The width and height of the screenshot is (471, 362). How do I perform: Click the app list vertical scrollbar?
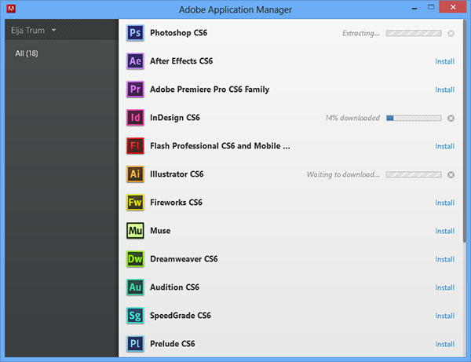[x=465, y=130]
